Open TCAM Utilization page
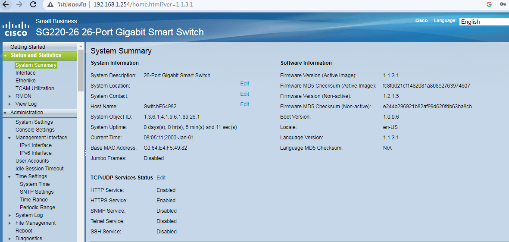Viewport: 509px width, 242px height. click(35, 88)
